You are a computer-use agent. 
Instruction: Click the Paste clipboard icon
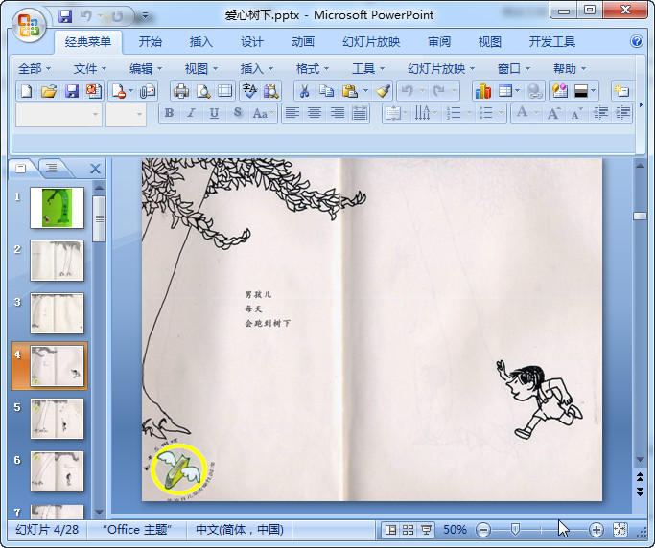point(350,91)
